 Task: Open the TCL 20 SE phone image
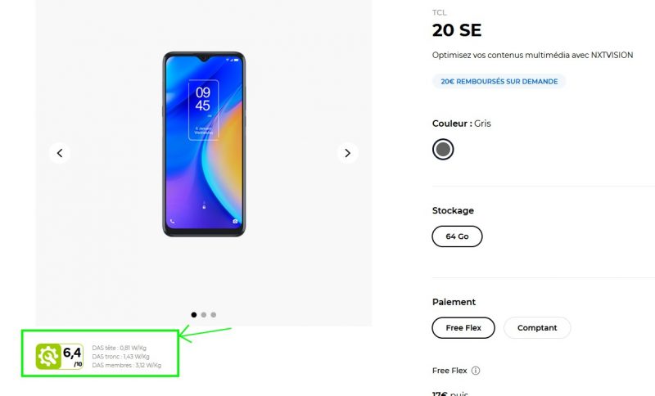(204, 145)
